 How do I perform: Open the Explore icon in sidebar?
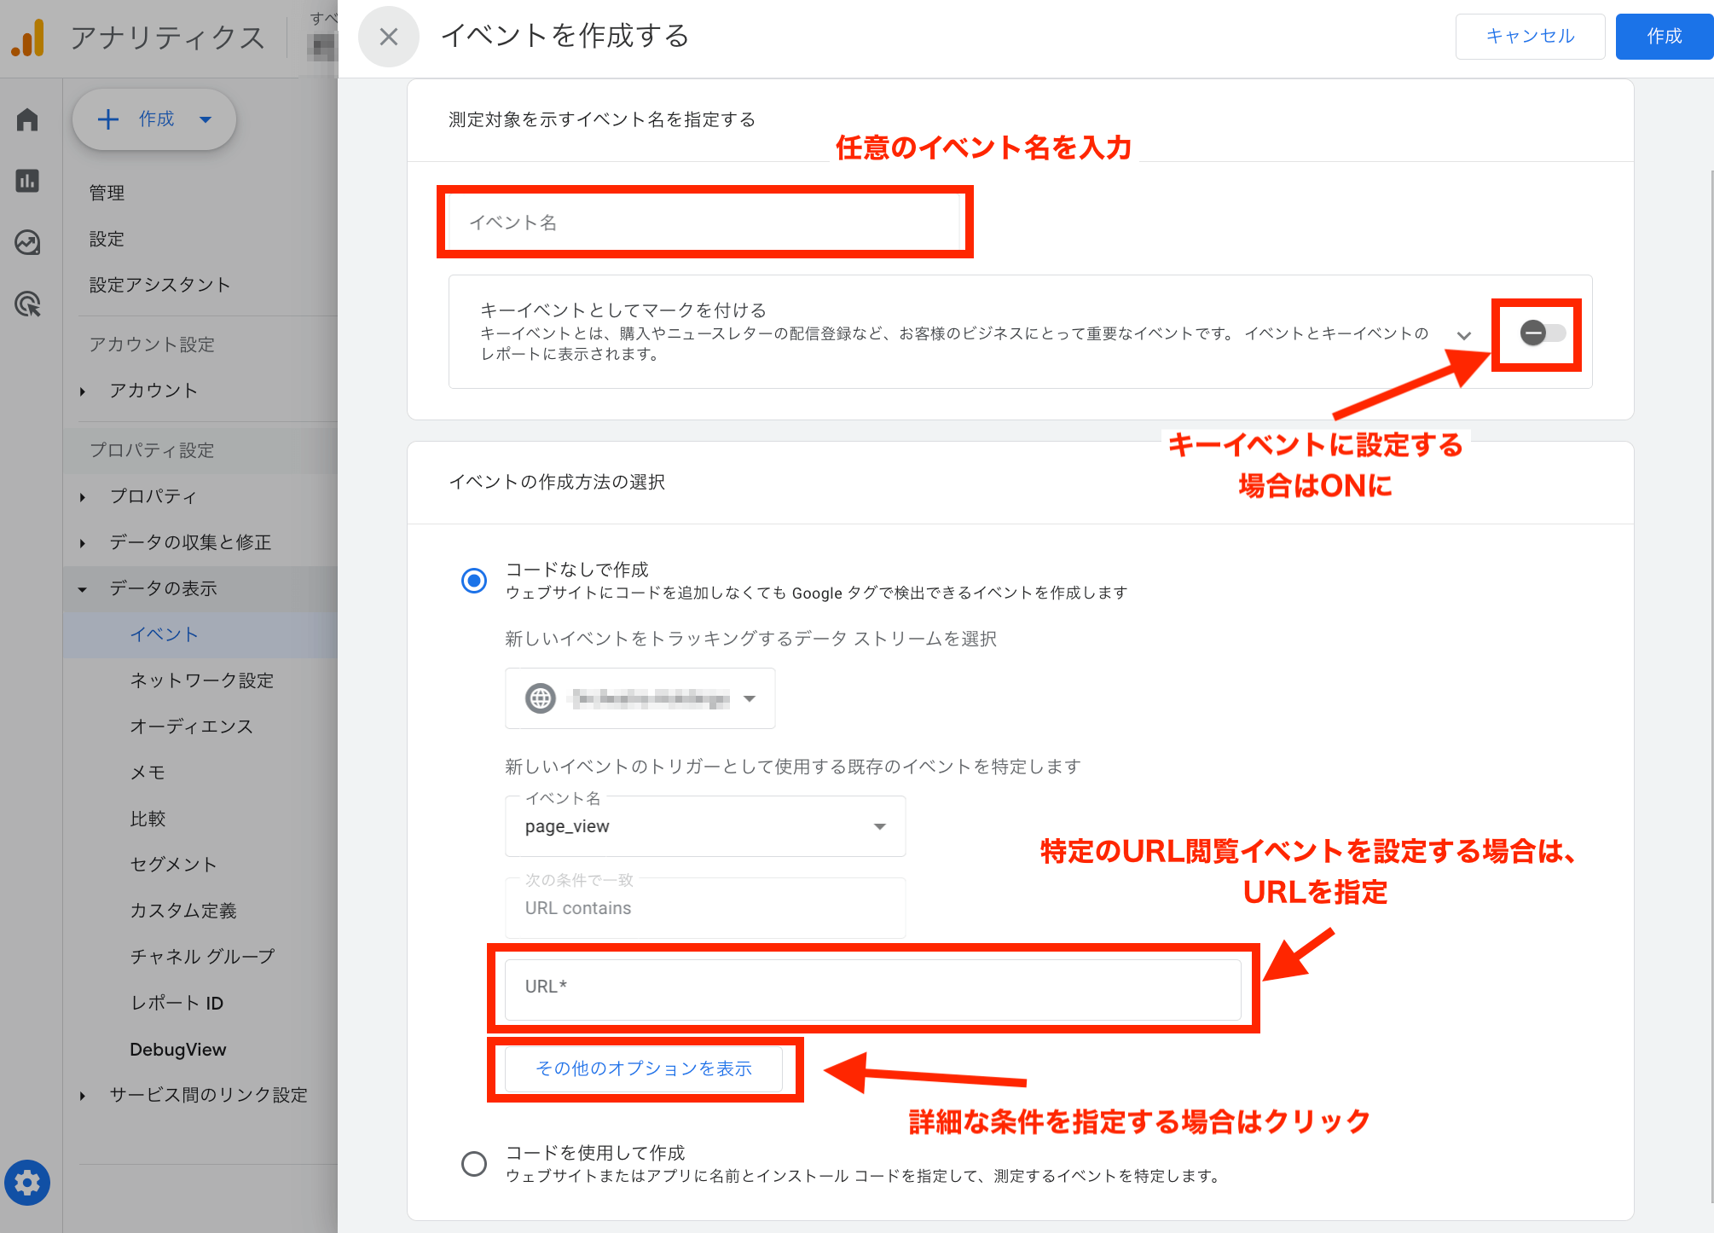click(x=27, y=243)
